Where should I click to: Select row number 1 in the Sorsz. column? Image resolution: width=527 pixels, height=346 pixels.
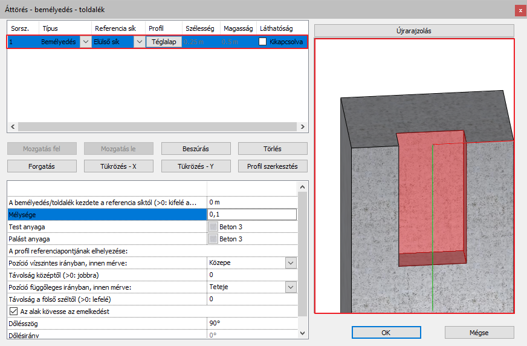[23, 42]
